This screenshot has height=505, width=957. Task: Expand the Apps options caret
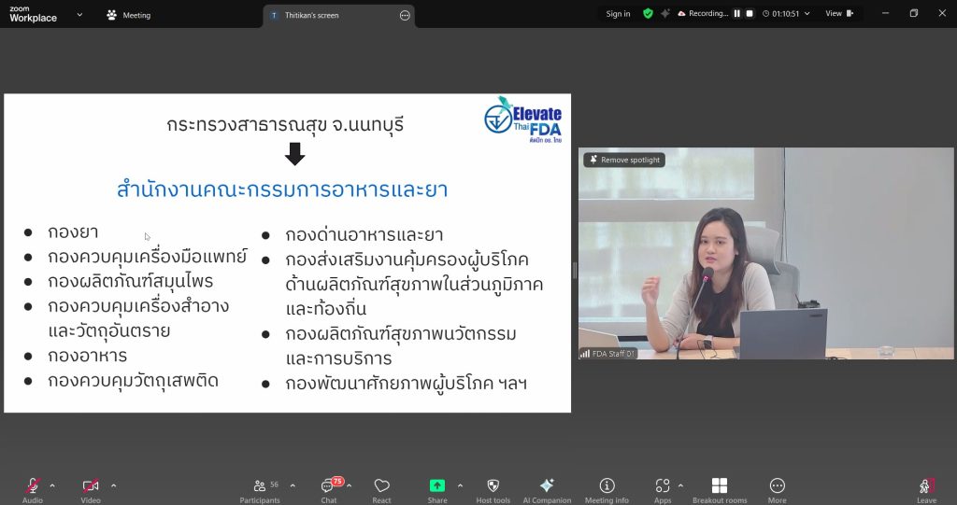coord(680,485)
